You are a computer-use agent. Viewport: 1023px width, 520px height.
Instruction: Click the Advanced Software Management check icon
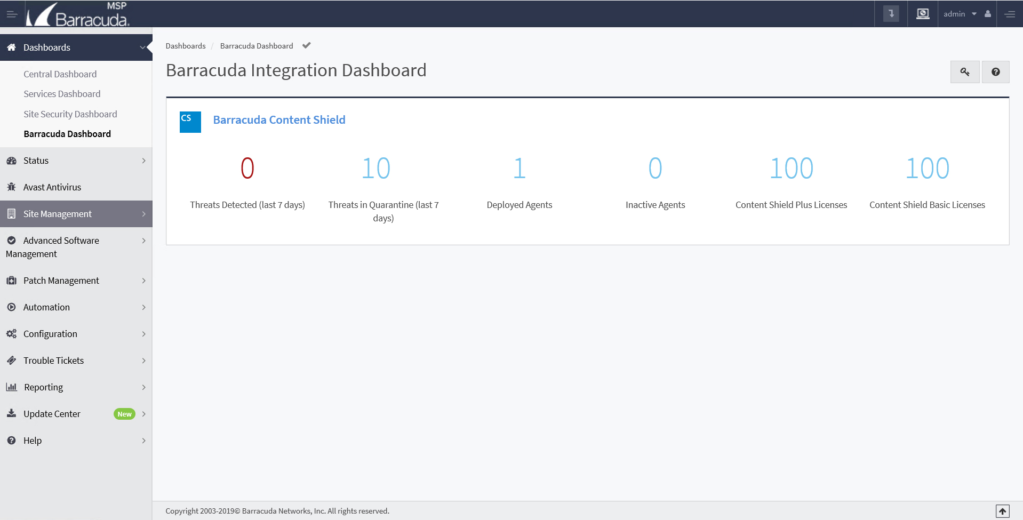coord(11,241)
